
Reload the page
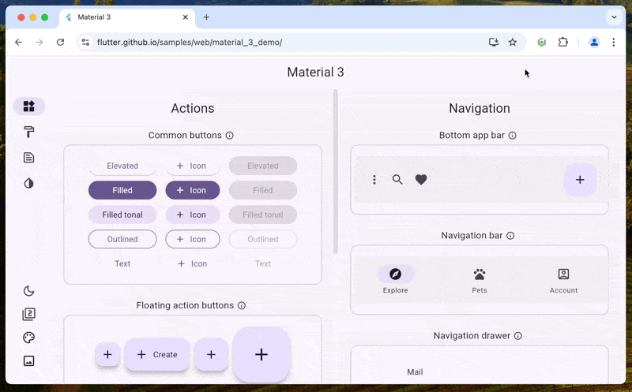pyautogui.click(x=60, y=43)
